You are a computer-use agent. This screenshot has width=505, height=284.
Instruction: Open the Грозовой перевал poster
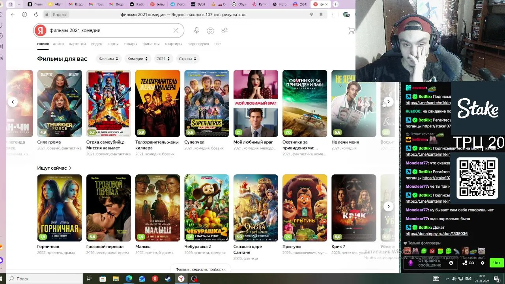click(108, 208)
